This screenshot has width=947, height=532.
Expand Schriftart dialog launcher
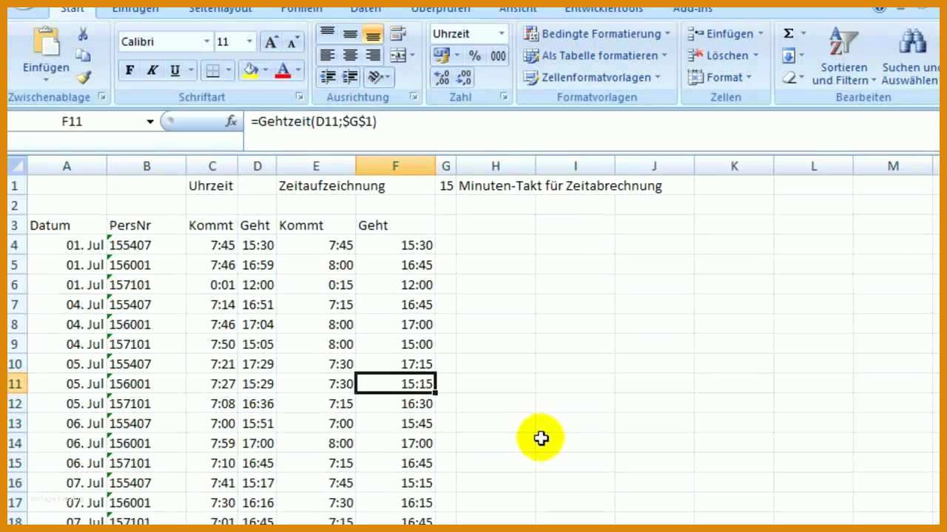300,97
